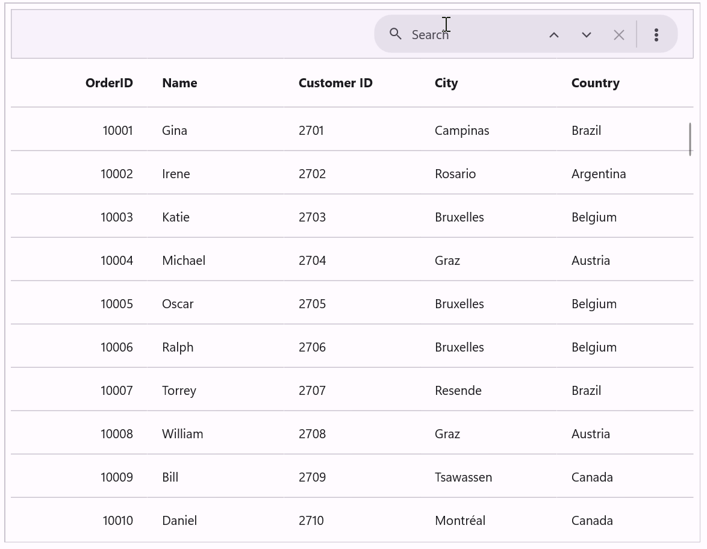Click the city cell Resende
707x549 pixels.
458,390
